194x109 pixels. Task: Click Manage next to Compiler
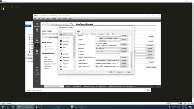tap(124, 40)
